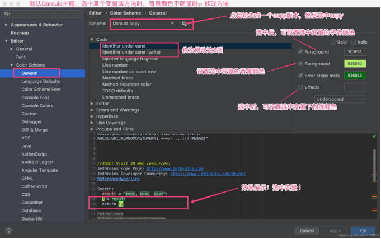Expand Appearance & Behavior in the sidebar
Screen dimensions: 381x239
[6, 25]
